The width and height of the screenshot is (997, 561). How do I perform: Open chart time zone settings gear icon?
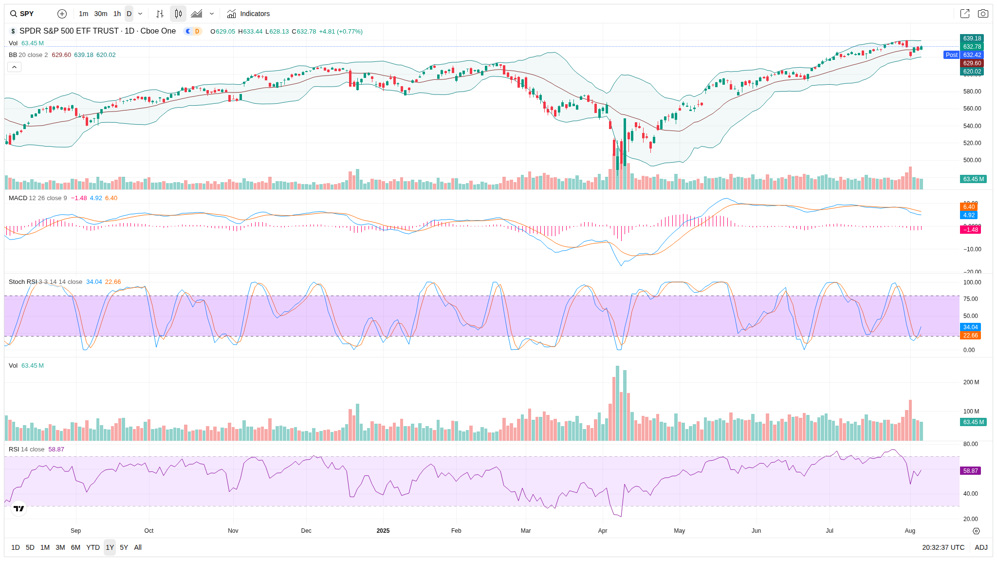[x=976, y=531]
